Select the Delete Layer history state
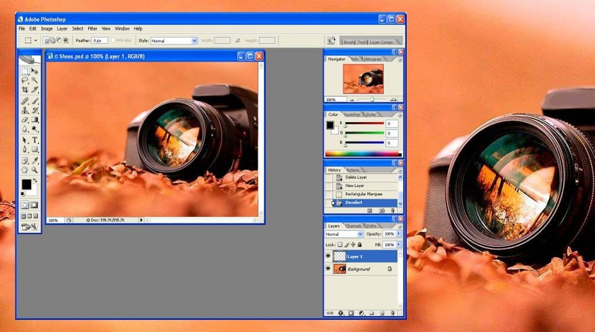The image size is (595, 332). click(x=356, y=177)
